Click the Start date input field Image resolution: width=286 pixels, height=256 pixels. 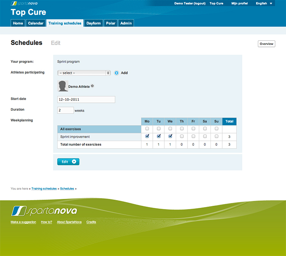pos(86,100)
